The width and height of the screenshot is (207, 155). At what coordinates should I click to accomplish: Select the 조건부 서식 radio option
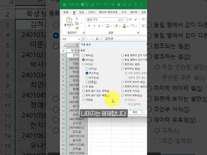click(x=122, y=91)
